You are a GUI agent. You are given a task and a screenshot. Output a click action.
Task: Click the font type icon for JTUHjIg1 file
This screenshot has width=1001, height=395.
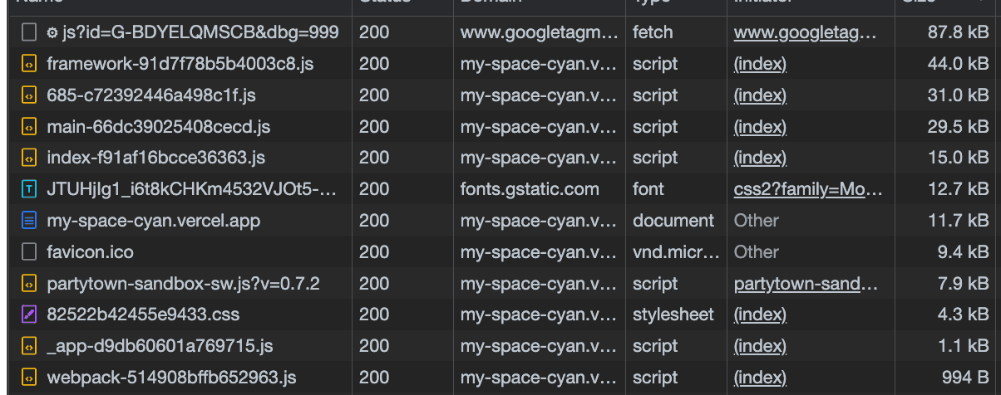[x=29, y=189]
